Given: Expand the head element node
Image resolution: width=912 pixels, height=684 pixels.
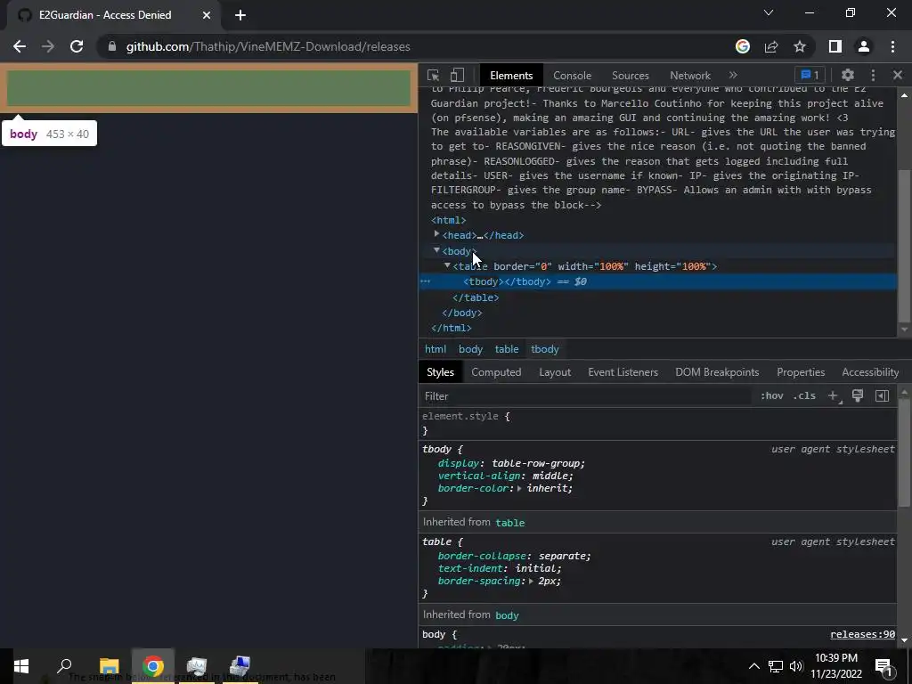Looking at the screenshot, I should (436, 234).
